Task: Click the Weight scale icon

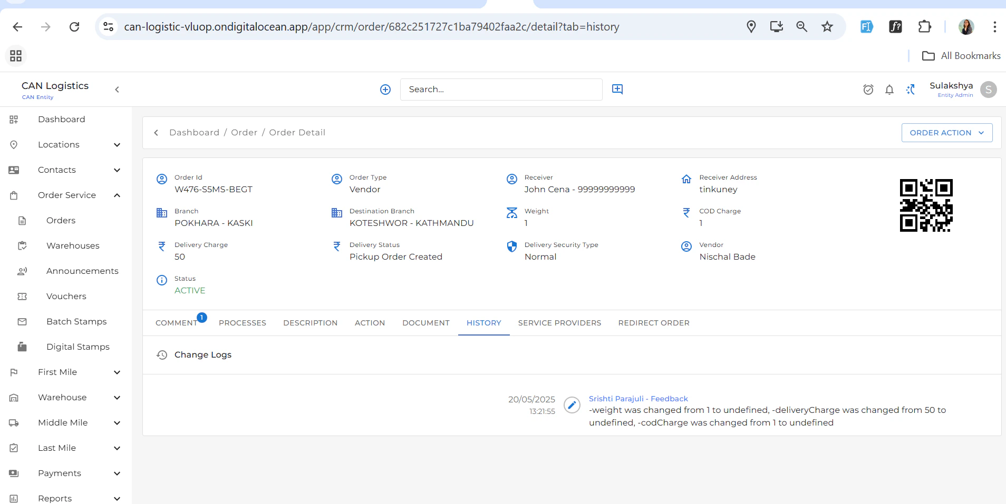Action: (x=511, y=213)
